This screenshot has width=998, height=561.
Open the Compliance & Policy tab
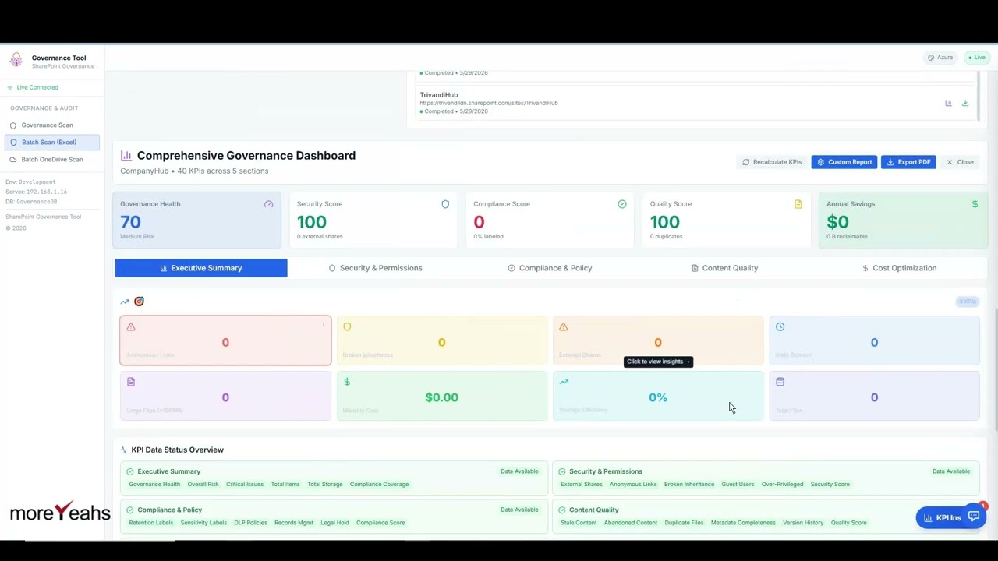550,268
